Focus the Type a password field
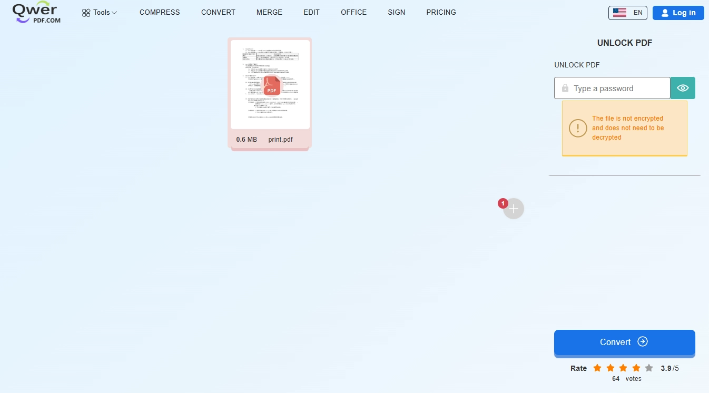 [x=612, y=88]
